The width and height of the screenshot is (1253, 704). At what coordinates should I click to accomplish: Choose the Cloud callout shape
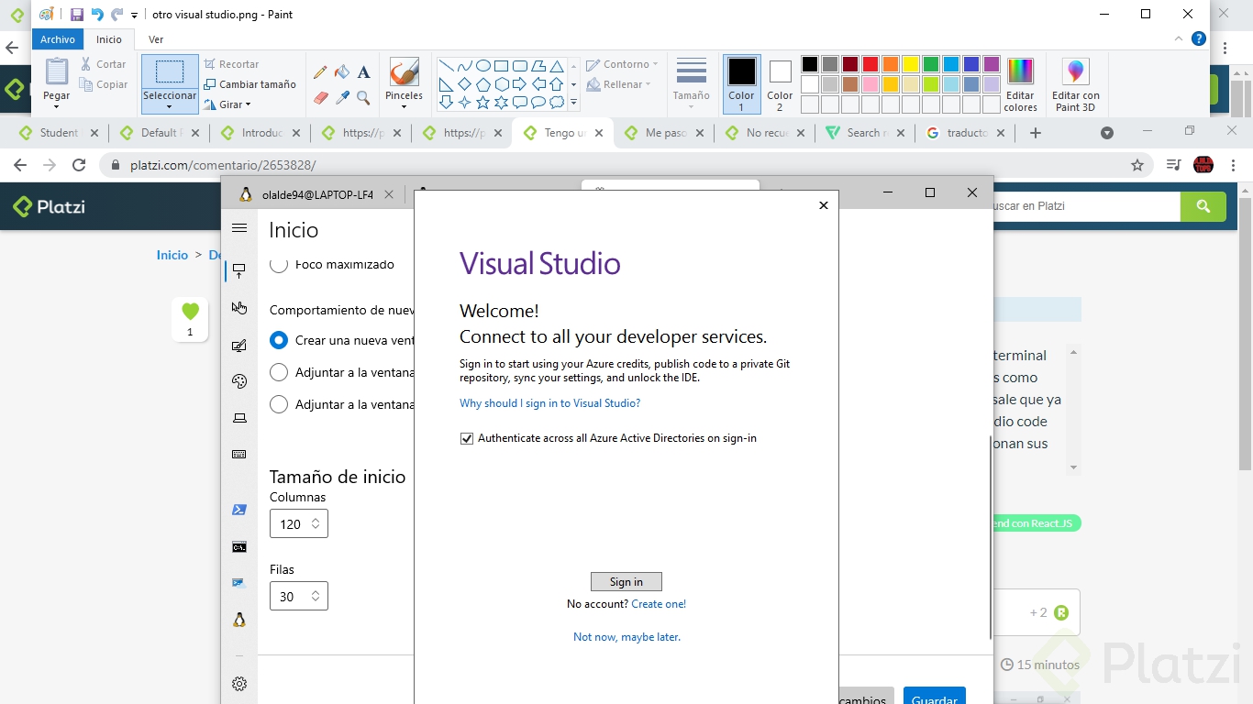coord(557,103)
